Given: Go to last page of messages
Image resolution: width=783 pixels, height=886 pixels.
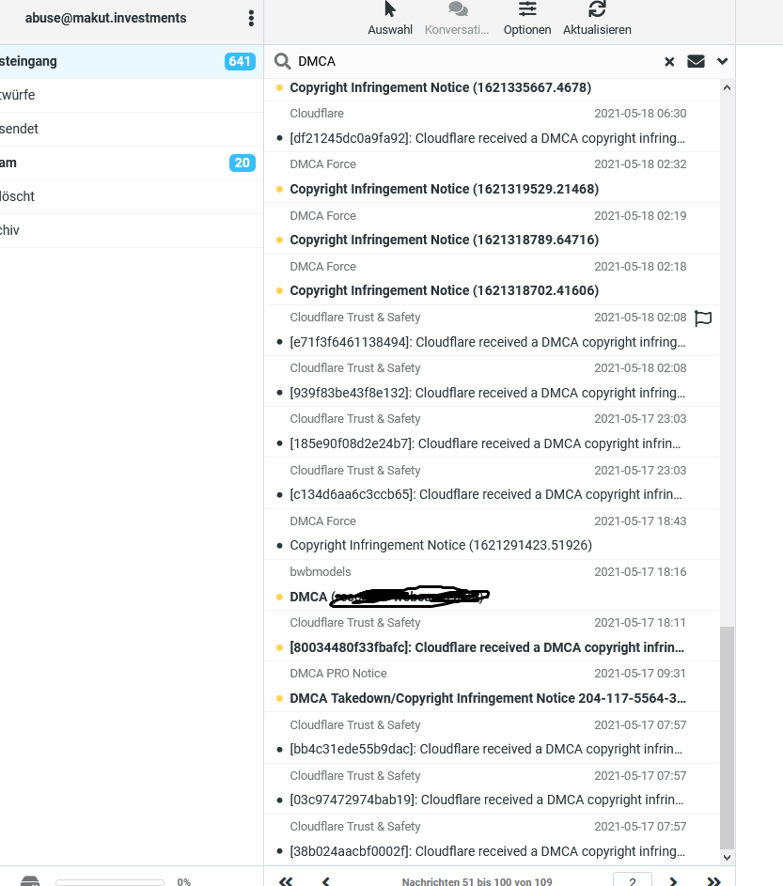Looking at the screenshot, I should tap(714, 881).
